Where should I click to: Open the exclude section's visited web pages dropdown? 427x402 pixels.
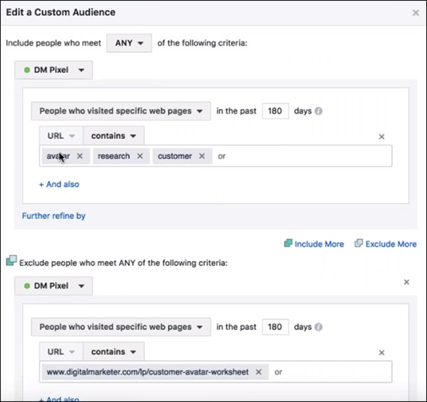(121, 327)
